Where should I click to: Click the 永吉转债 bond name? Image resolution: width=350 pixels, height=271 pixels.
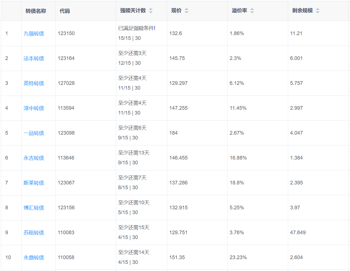click(x=34, y=158)
